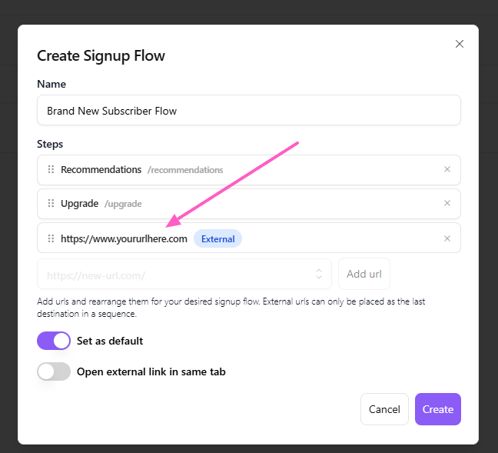Grab the Upgrade step drag handle

51,203
